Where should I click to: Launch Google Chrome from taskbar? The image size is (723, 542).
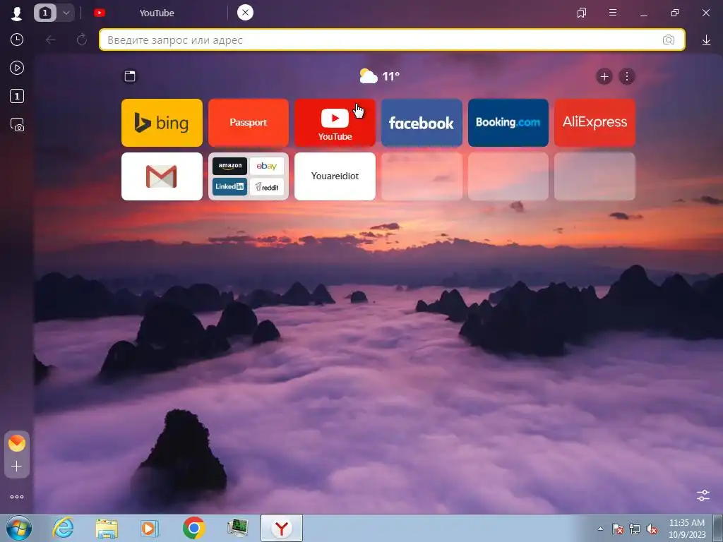point(193,528)
